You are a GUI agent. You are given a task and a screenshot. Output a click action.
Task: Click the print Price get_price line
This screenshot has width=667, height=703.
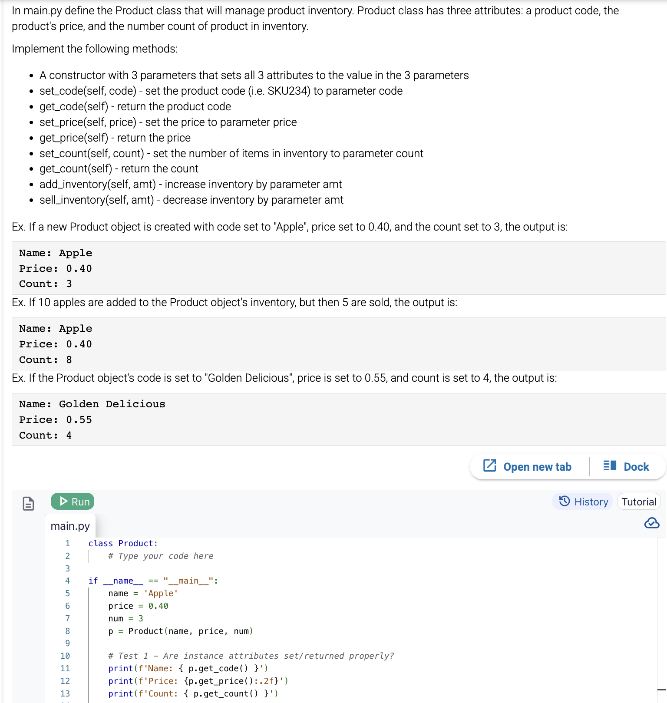coord(198,681)
